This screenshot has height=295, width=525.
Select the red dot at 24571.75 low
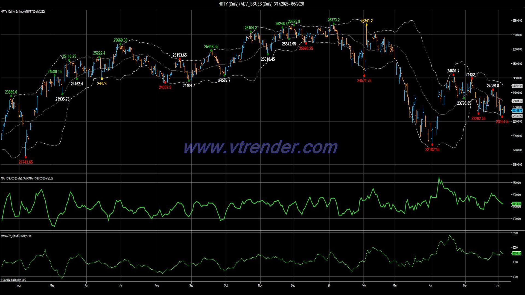(x=364, y=76)
